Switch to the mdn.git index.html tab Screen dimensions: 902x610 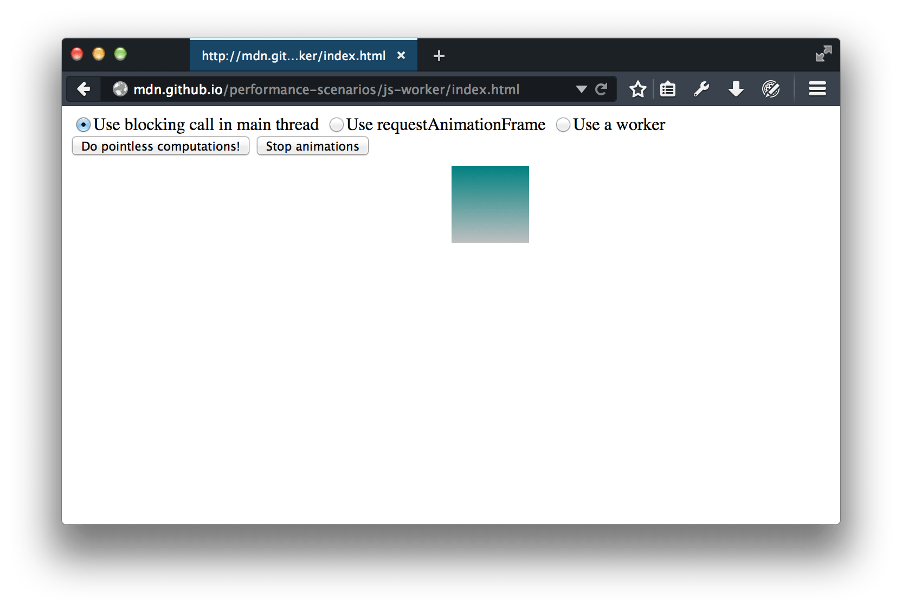click(293, 56)
